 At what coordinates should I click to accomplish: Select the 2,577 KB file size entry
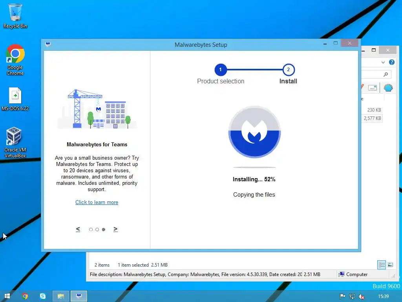(x=372, y=118)
